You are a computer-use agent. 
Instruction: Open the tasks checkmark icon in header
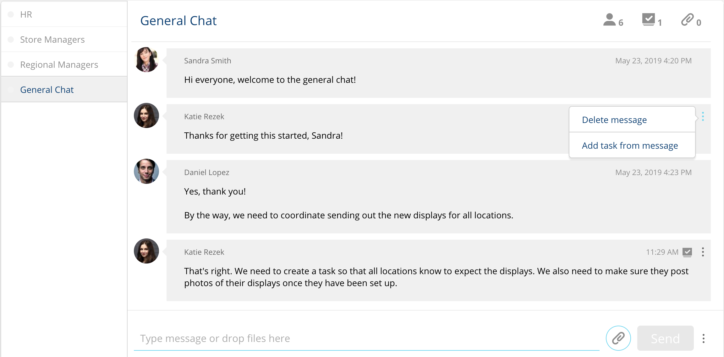coord(648,20)
